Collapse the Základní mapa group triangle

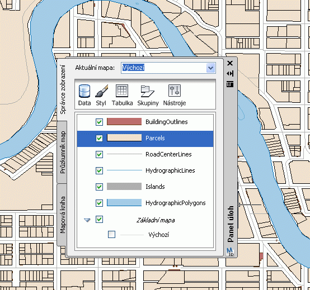87,220
